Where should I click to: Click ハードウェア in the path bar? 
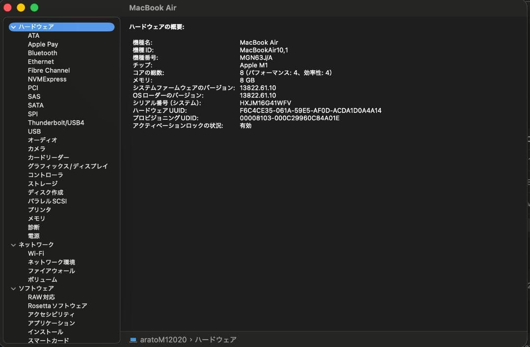[215, 340]
